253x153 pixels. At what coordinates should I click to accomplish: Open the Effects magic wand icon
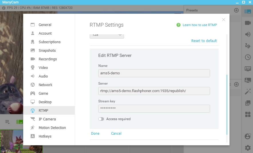point(248,92)
